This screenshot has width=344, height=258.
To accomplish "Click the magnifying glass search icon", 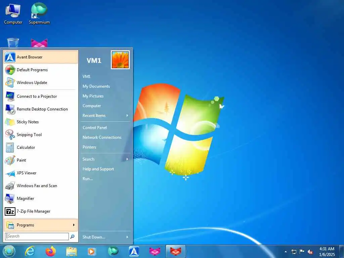I will tap(73, 236).
